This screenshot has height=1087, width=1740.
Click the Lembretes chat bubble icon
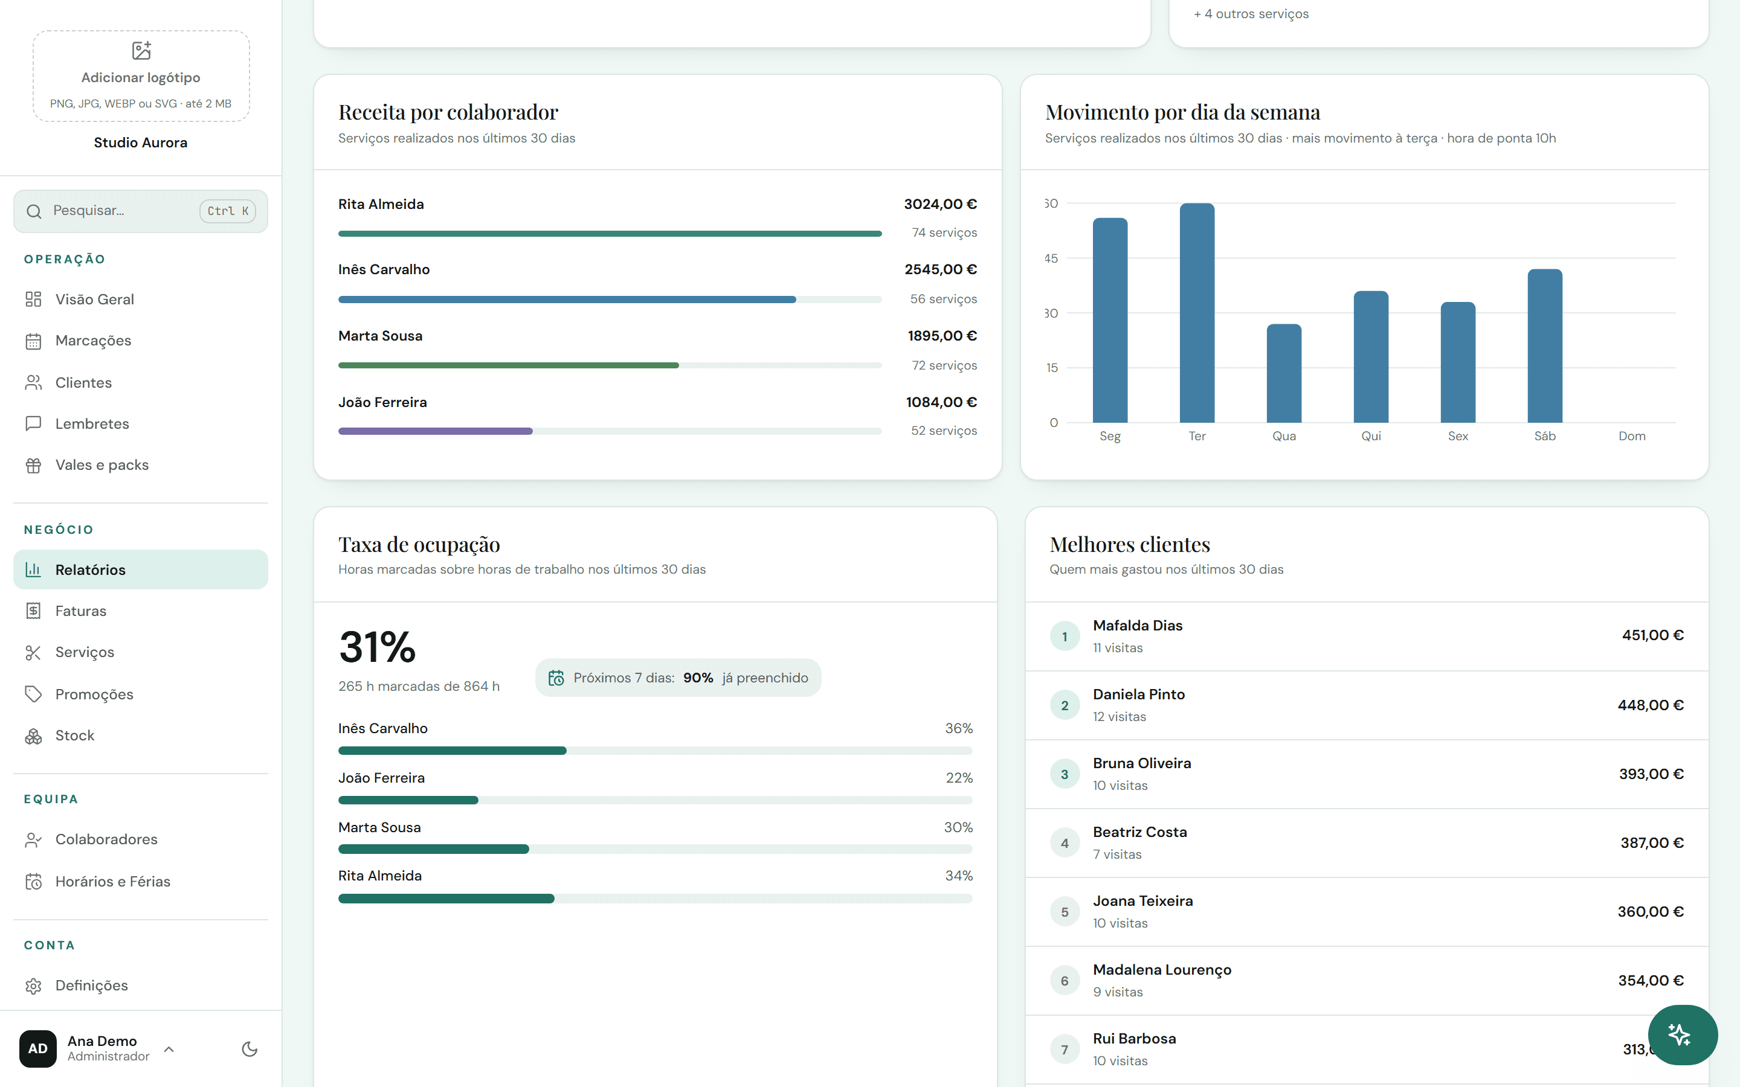tap(33, 423)
